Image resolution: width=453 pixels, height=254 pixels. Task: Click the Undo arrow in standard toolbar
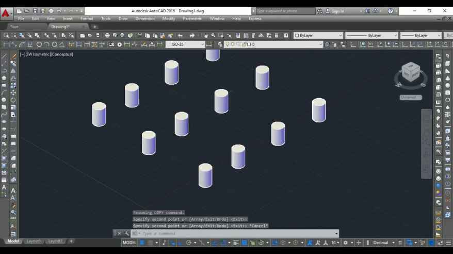180,35
